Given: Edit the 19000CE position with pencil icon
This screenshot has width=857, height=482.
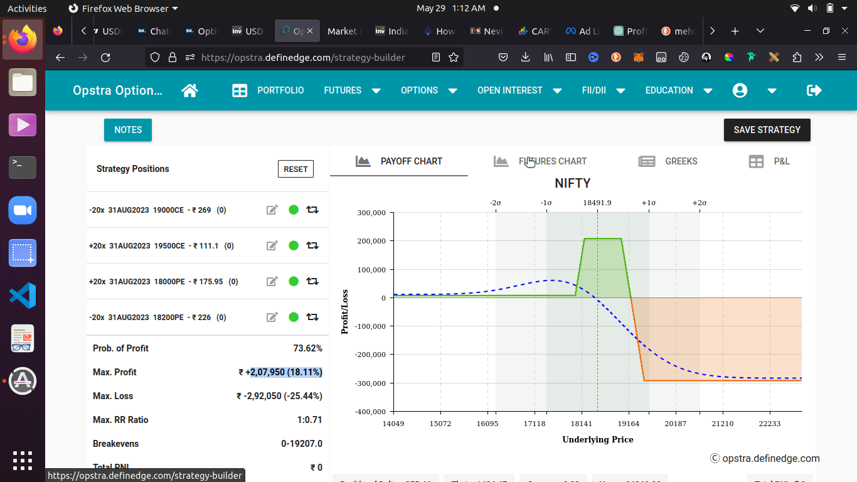Looking at the screenshot, I should coord(272,210).
